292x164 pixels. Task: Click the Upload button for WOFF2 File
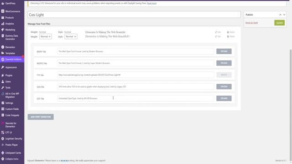tap(224, 63)
